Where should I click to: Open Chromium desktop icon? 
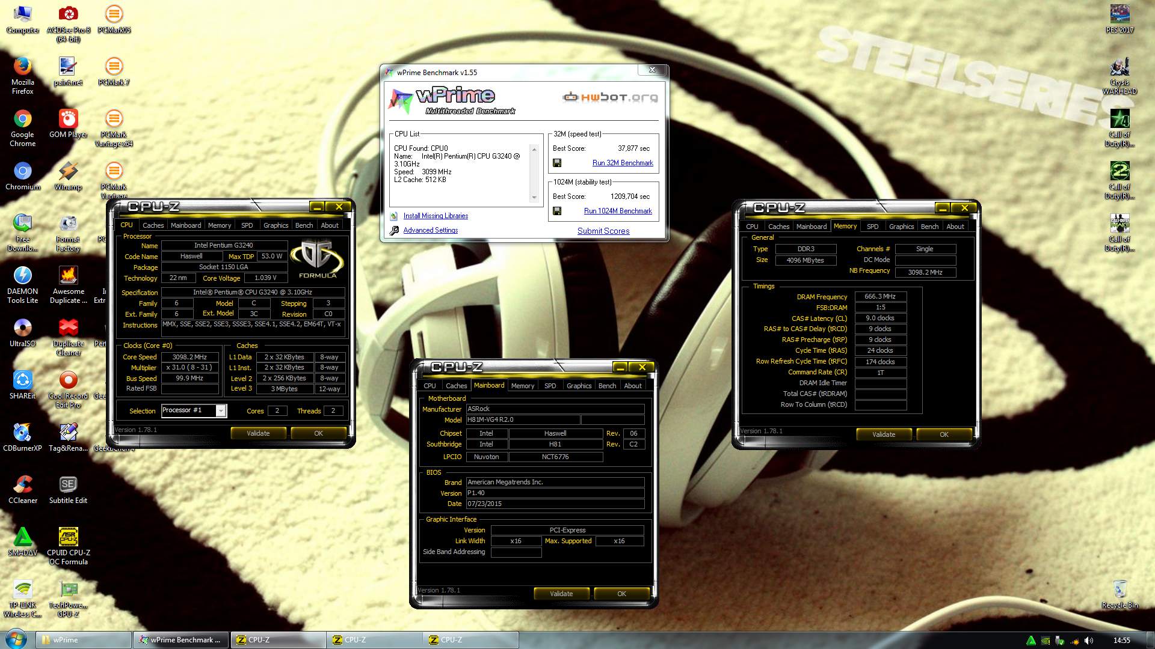tap(22, 176)
